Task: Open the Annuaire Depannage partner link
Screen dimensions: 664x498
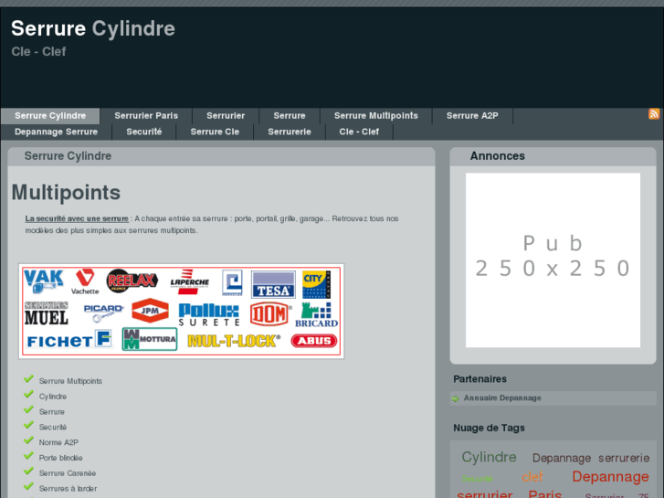Action: click(x=502, y=398)
